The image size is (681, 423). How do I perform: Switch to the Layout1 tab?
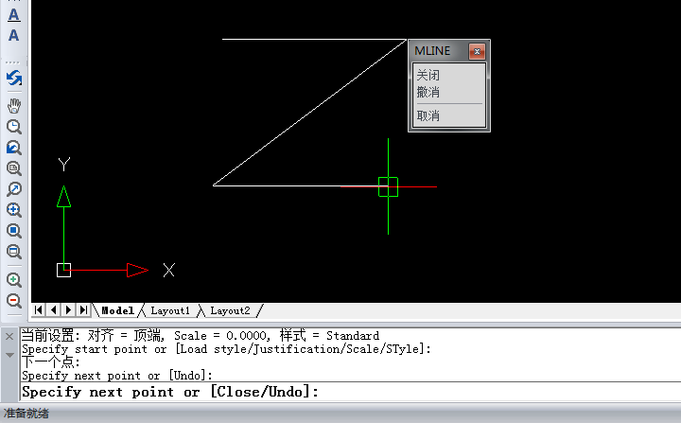(x=170, y=310)
